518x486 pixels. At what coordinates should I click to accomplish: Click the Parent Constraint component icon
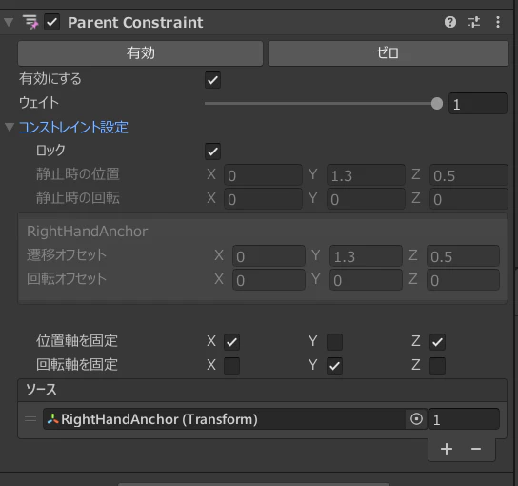(x=30, y=22)
